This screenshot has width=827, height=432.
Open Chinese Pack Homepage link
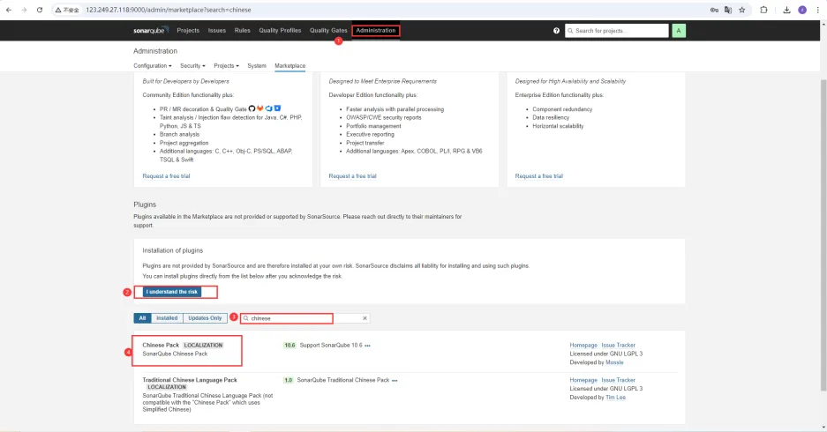click(583, 345)
